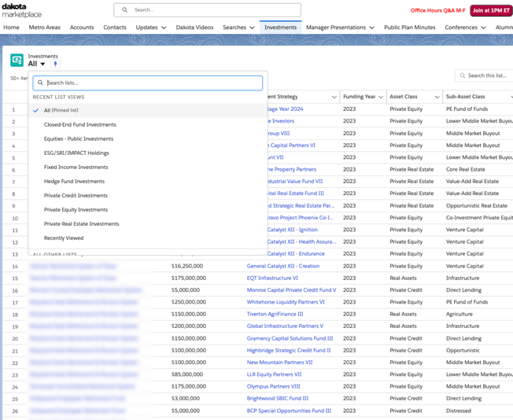Open Investment Strategy column menu

click(x=334, y=97)
